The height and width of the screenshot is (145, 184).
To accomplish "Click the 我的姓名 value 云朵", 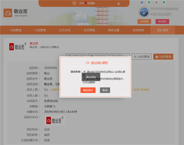I will (x=47, y=129).
